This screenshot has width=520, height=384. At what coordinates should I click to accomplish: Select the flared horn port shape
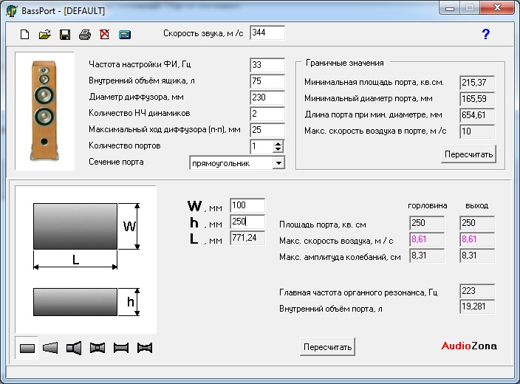74,348
